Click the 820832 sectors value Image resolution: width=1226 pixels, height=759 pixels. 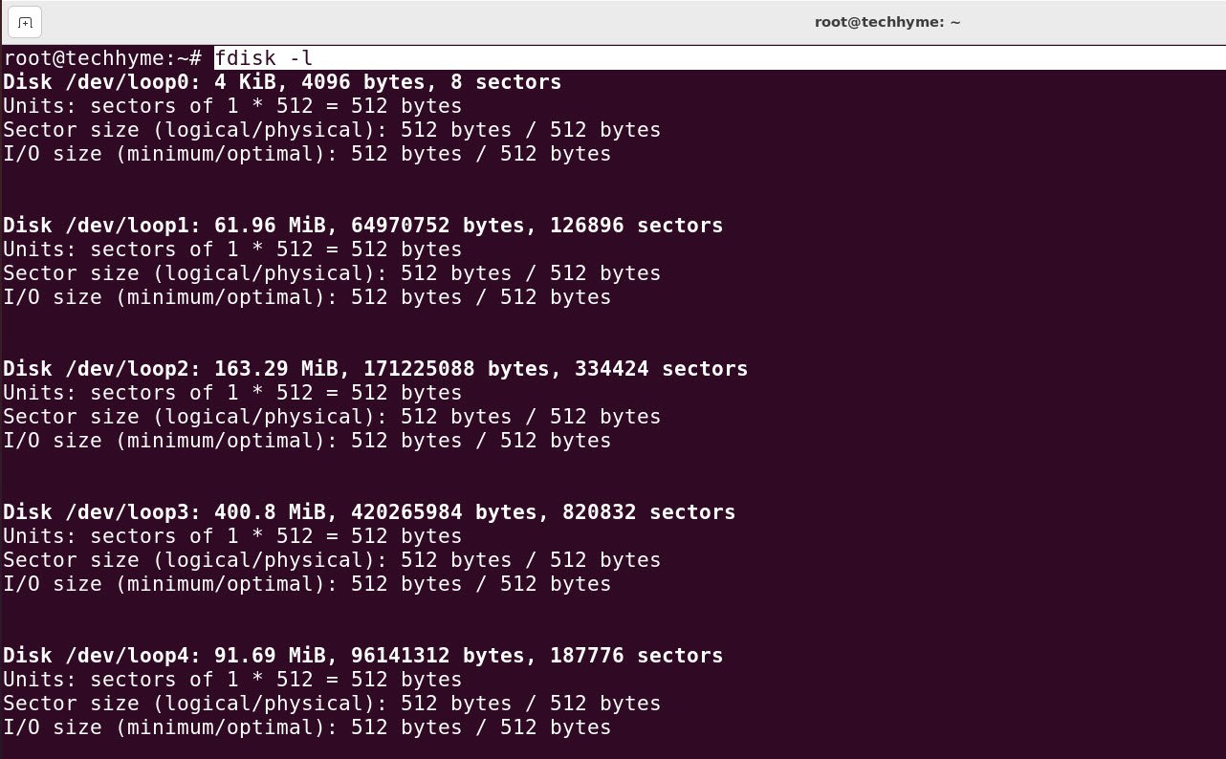pos(649,512)
